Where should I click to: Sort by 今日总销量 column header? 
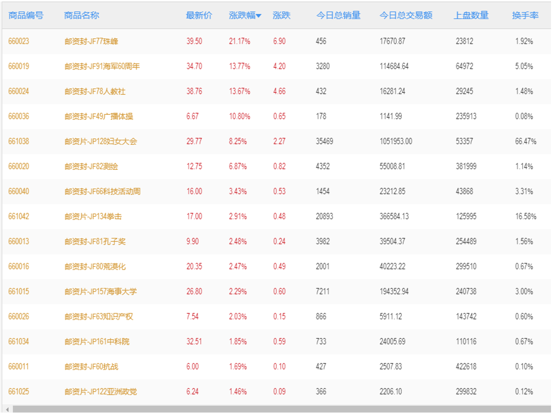click(338, 15)
